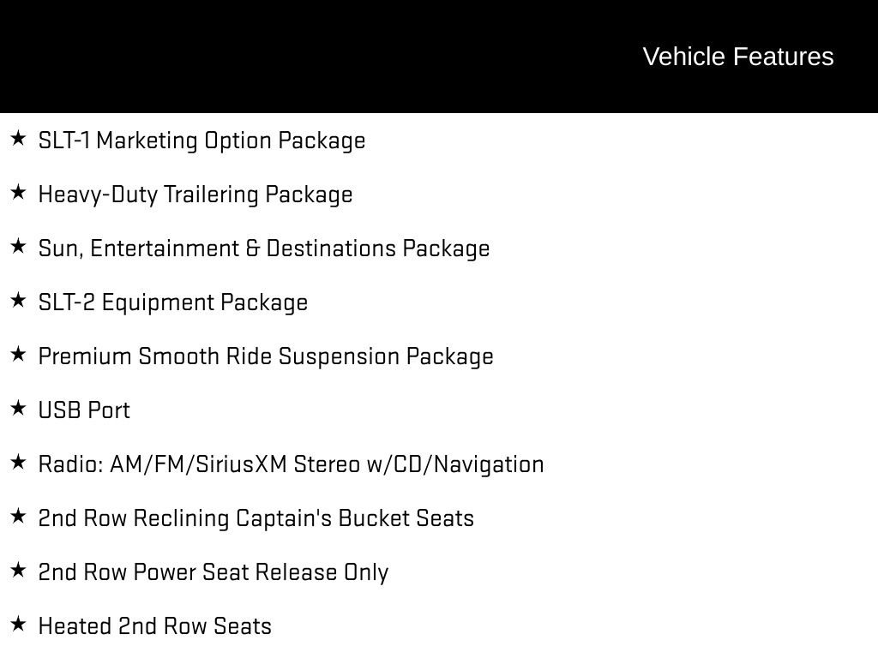
Task: Click the USB Port feature text
Action: click(x=84, y=410)
